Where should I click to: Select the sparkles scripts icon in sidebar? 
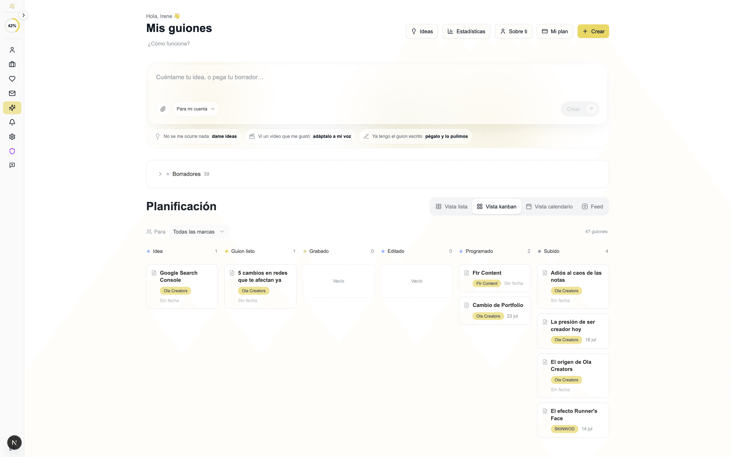point(12,108)
